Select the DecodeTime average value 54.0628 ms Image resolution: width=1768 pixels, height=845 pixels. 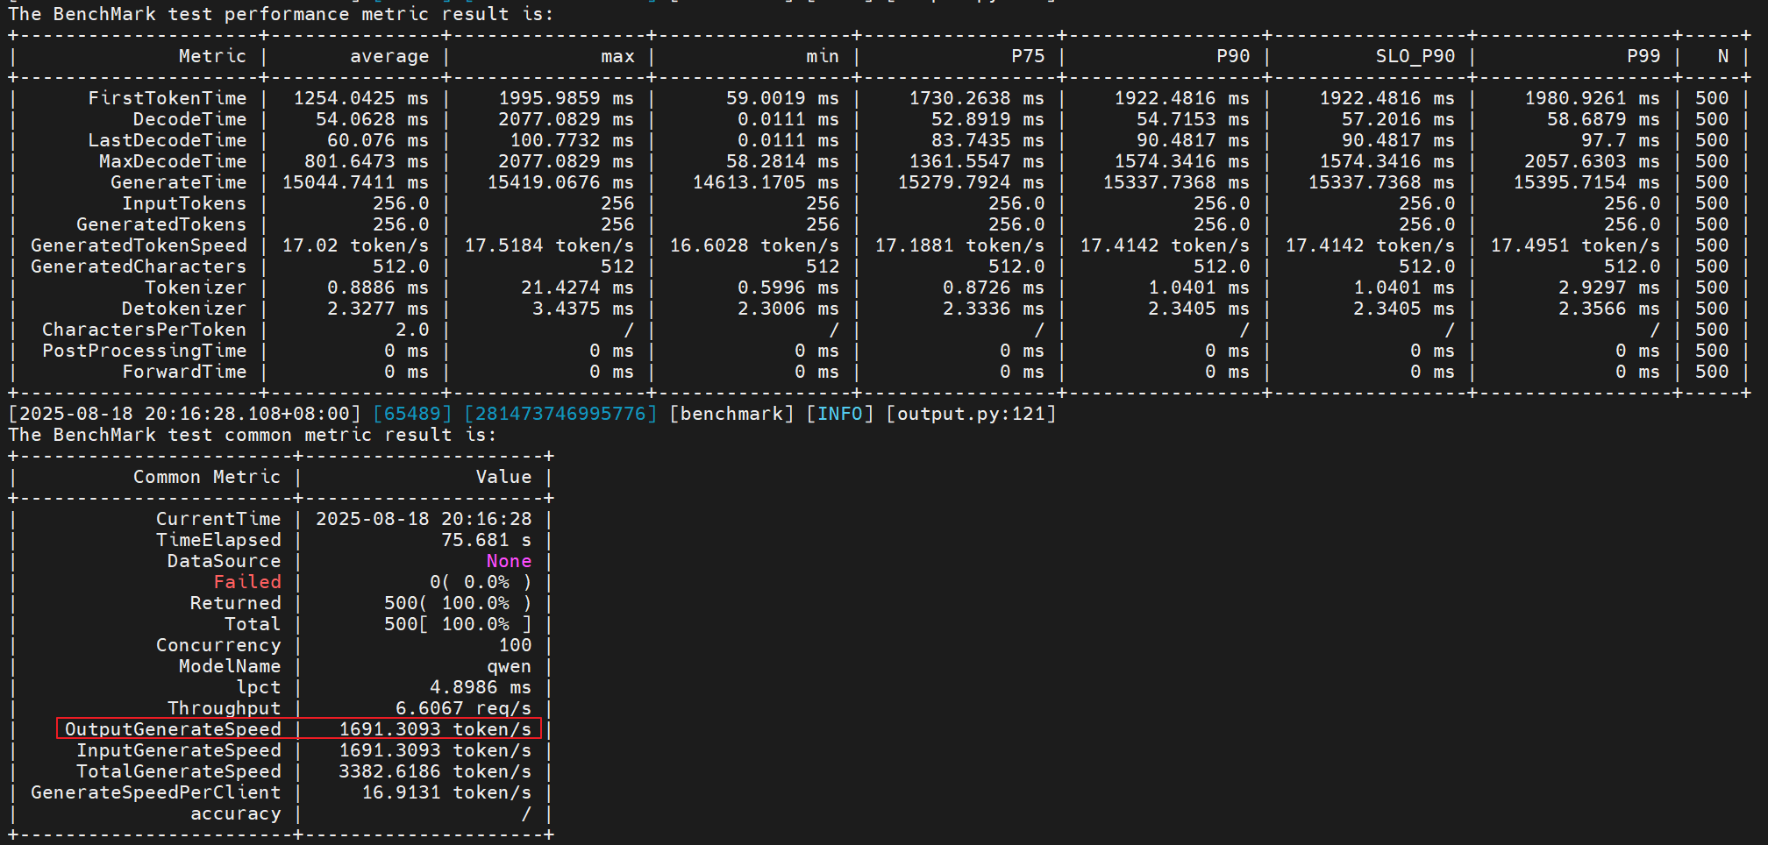pyautogui.click(x=373, y=119)
